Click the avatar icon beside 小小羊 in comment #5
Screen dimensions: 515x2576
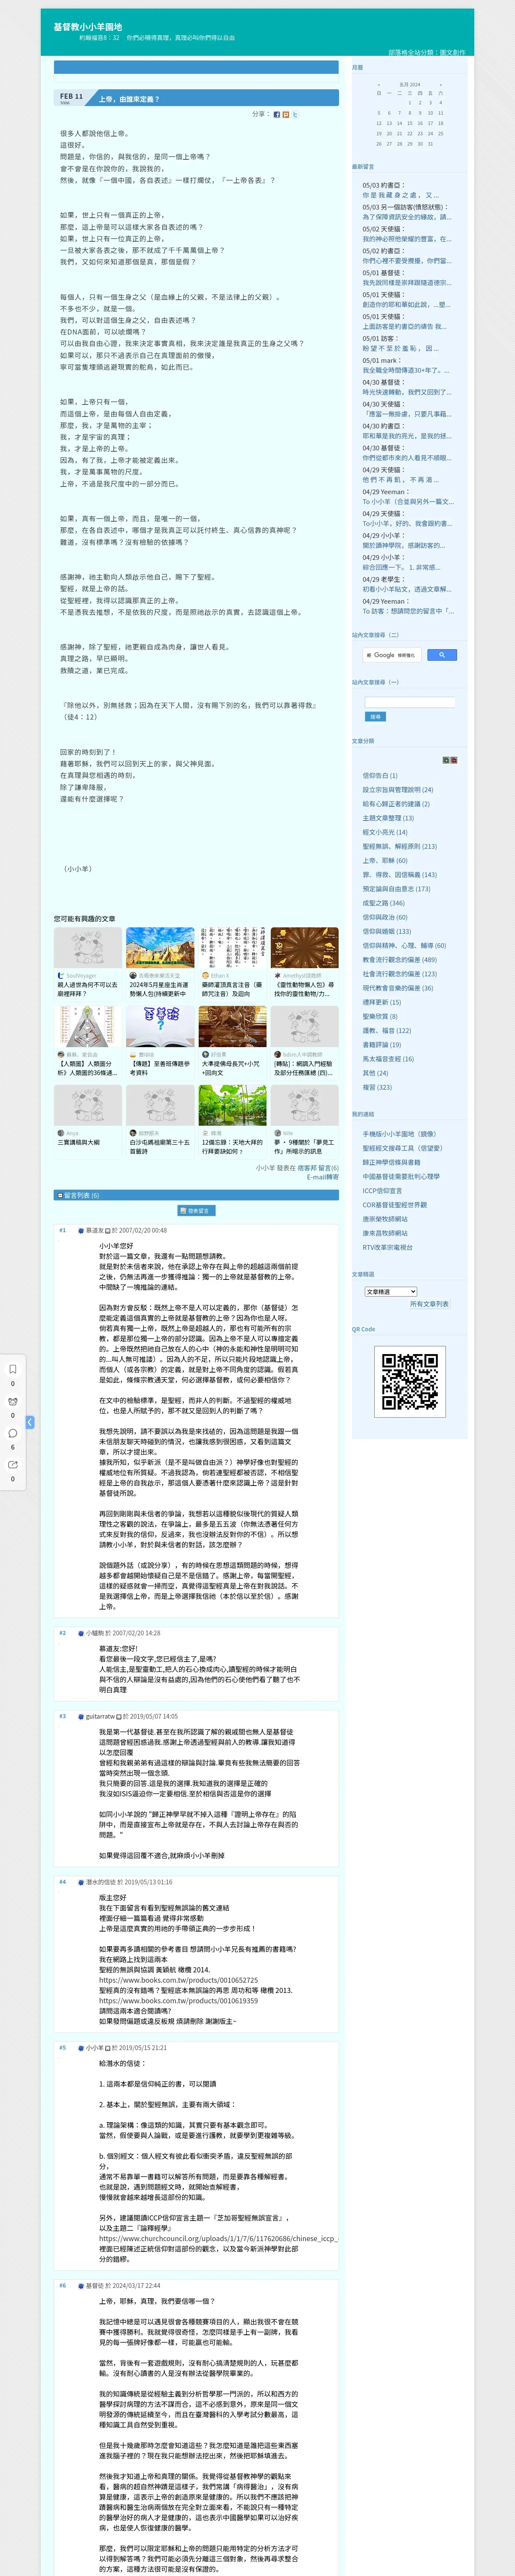81,2048
